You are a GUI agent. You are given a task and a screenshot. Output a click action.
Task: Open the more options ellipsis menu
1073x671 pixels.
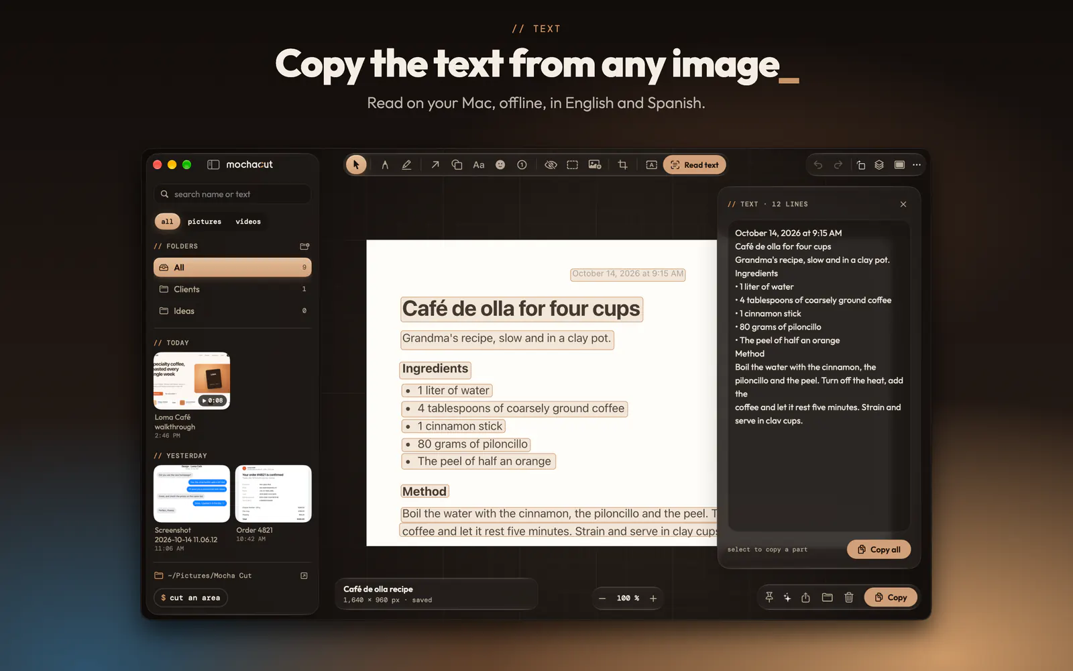tap(917, 164)
